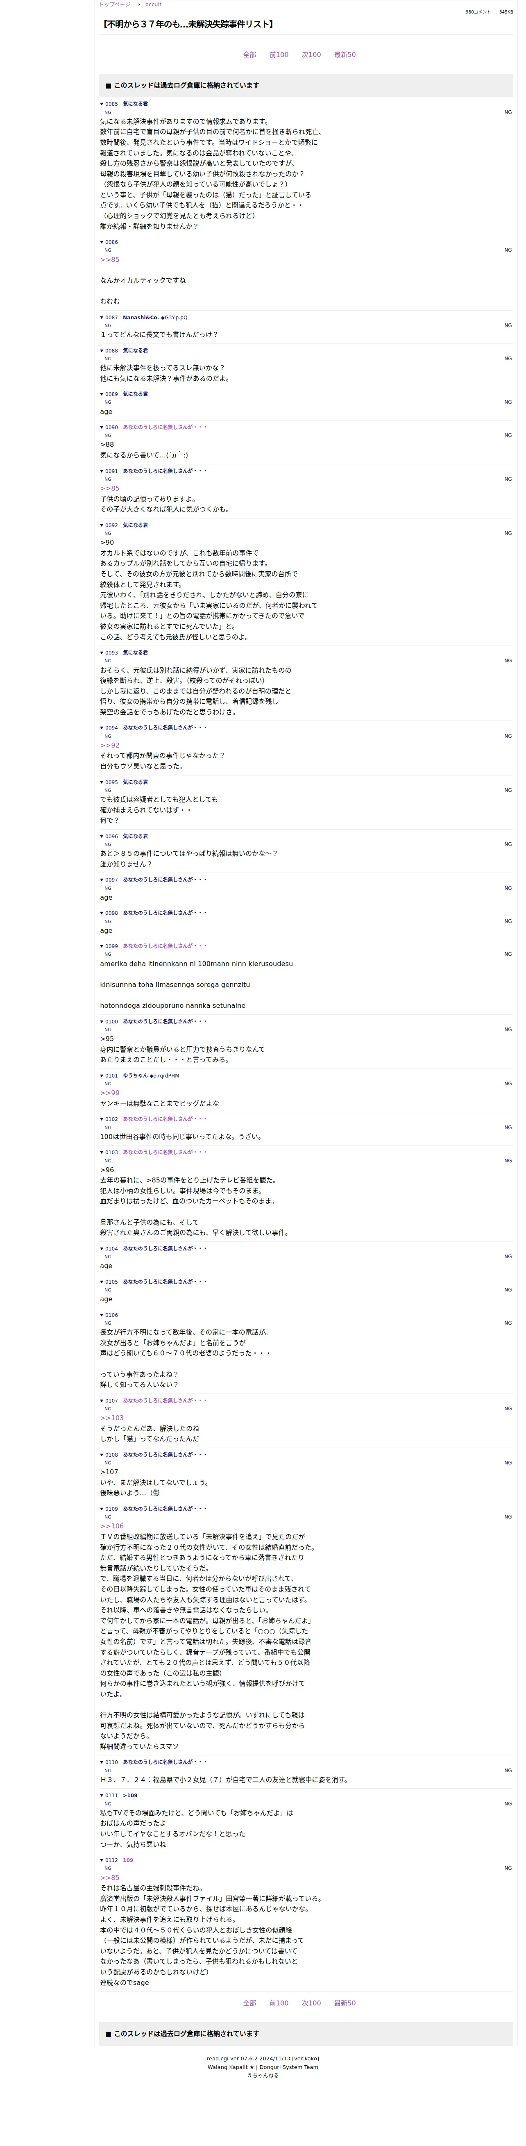This screenshot has height=2146, width=526.
Task: Follow the >>85 anchor in post 0091
Action: click(110, 489)
